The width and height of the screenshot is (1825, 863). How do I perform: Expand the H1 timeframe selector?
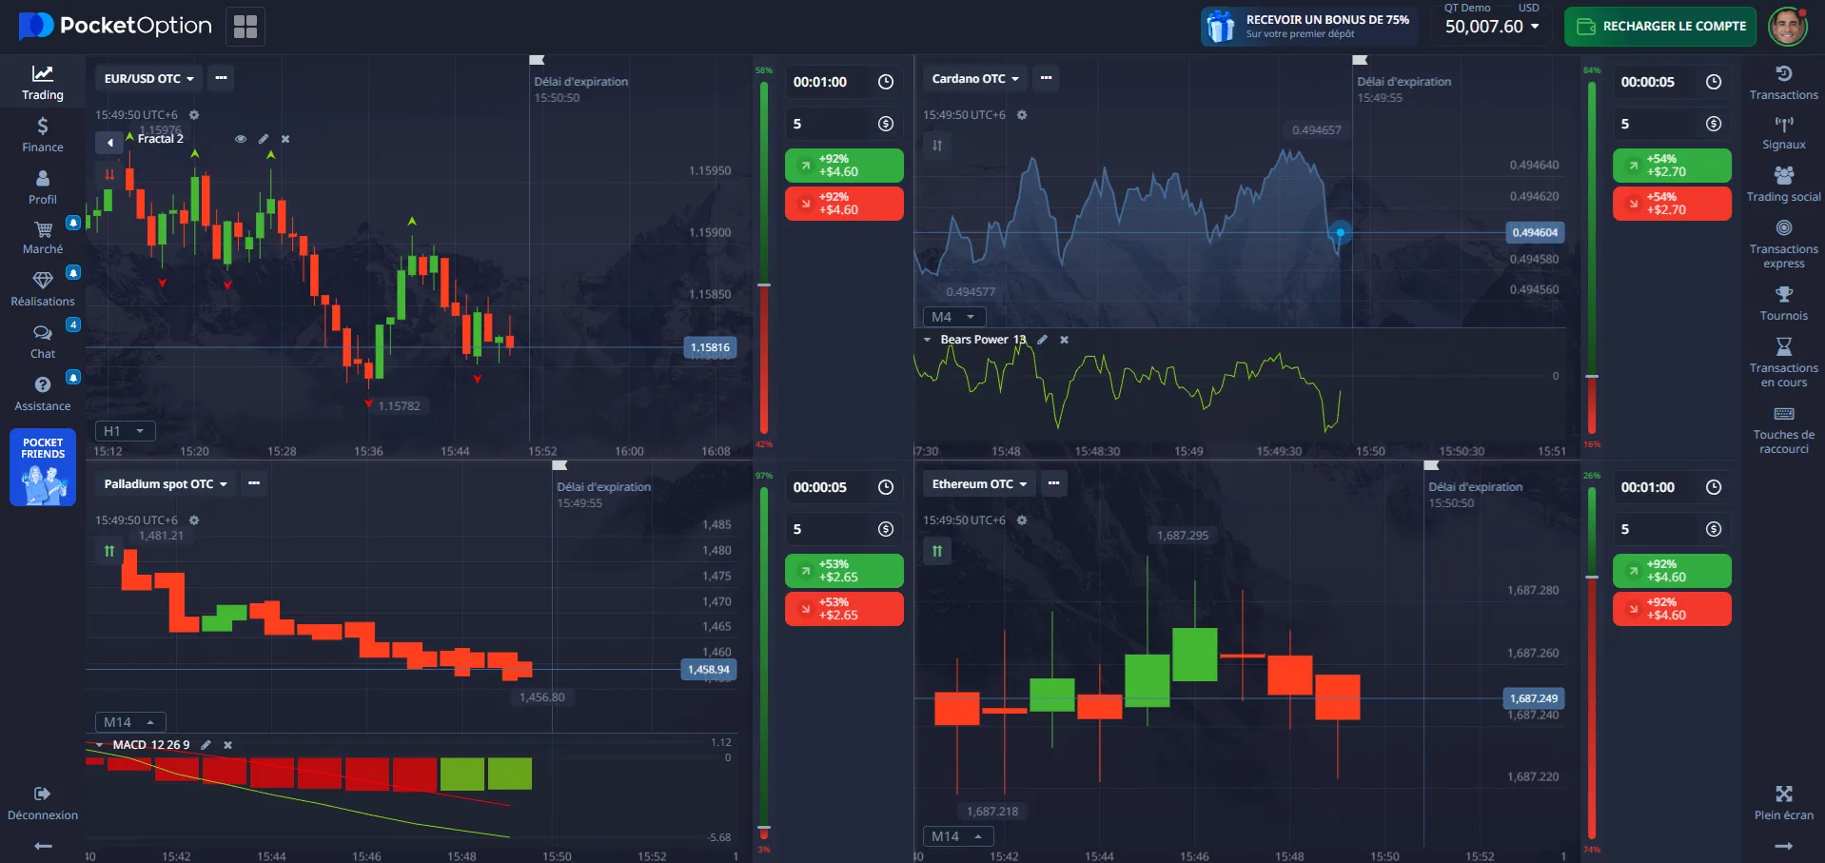pos(124,431)
